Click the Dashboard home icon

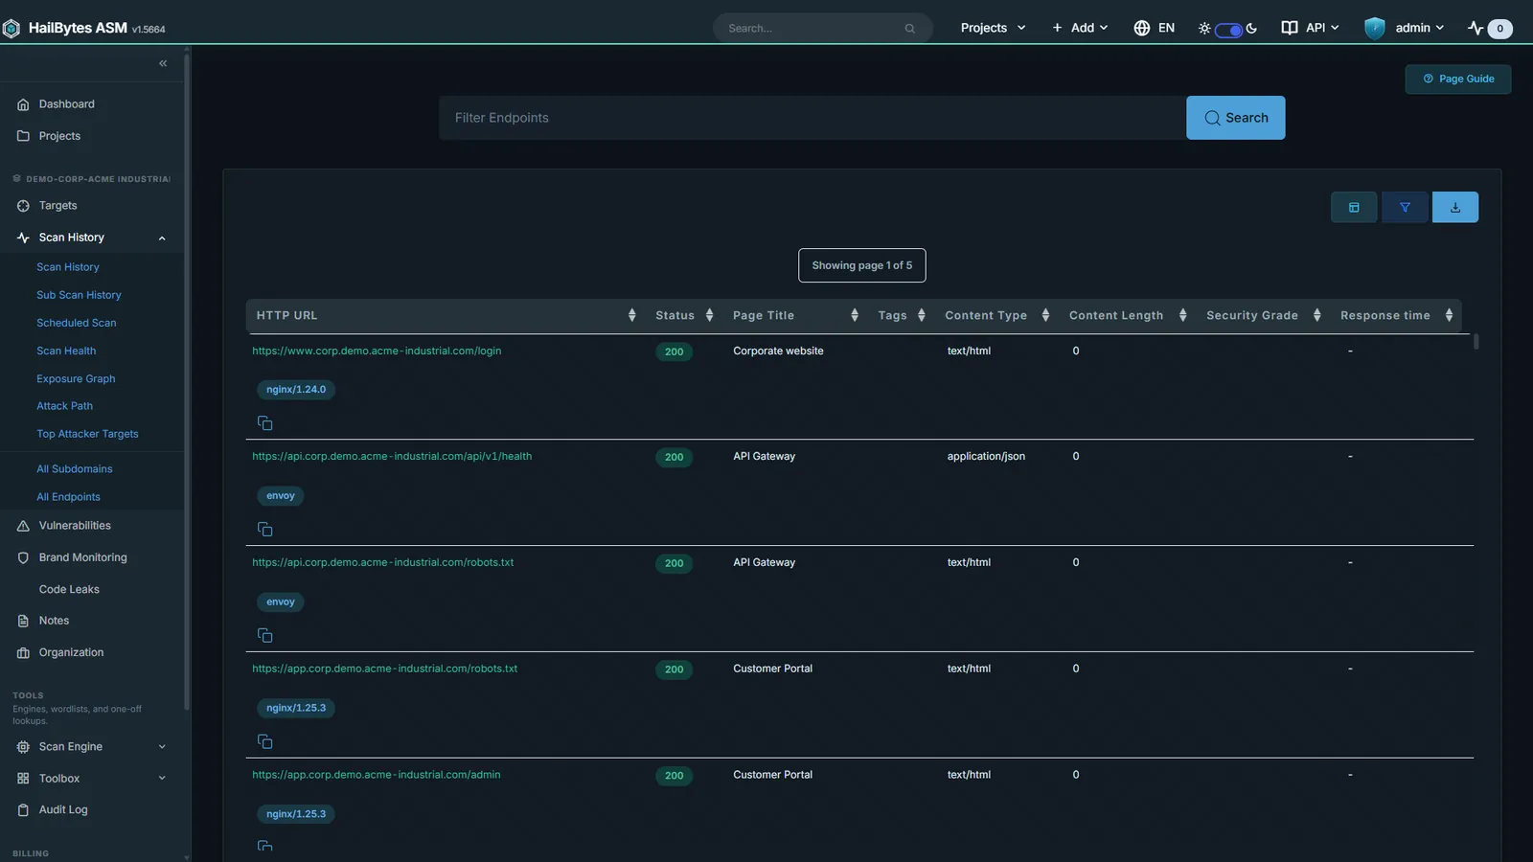(23, 104)
